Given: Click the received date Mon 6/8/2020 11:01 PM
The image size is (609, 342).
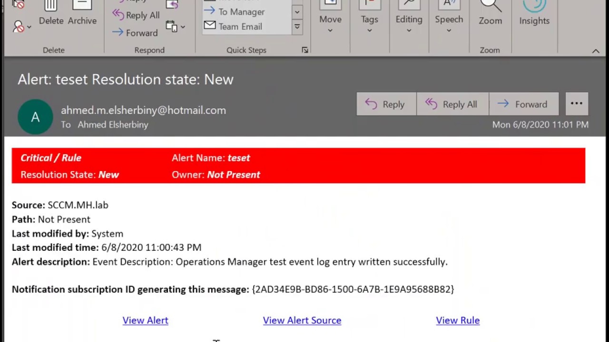Looking at the screenshot, I should pos(540,124).
